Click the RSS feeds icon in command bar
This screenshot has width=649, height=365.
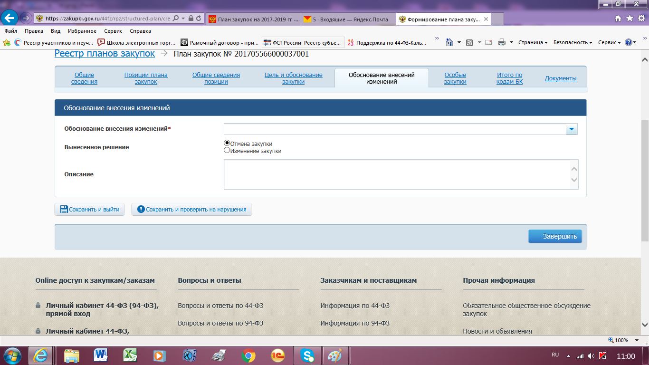pyautogui.click(x=469, y=42)
